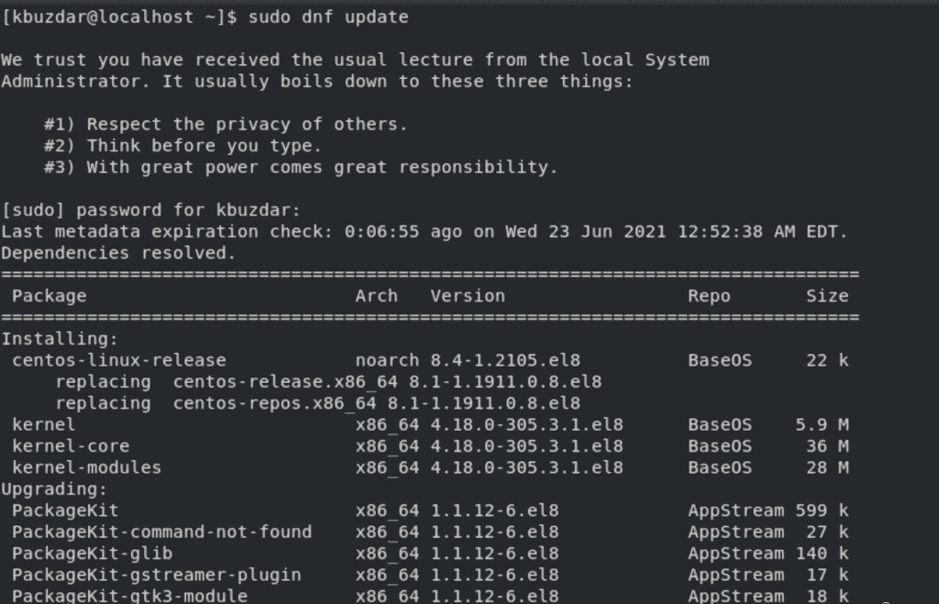Select the 'Arch' column header
939x604 pixels.
click(376, 296)
